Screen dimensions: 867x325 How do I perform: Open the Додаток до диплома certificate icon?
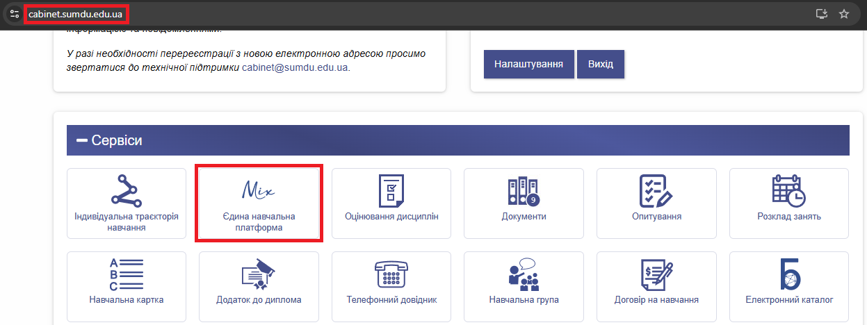click(x=259, y=274)
